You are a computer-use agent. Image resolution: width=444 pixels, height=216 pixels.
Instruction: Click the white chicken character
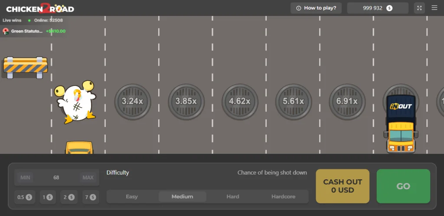[76, 102]
